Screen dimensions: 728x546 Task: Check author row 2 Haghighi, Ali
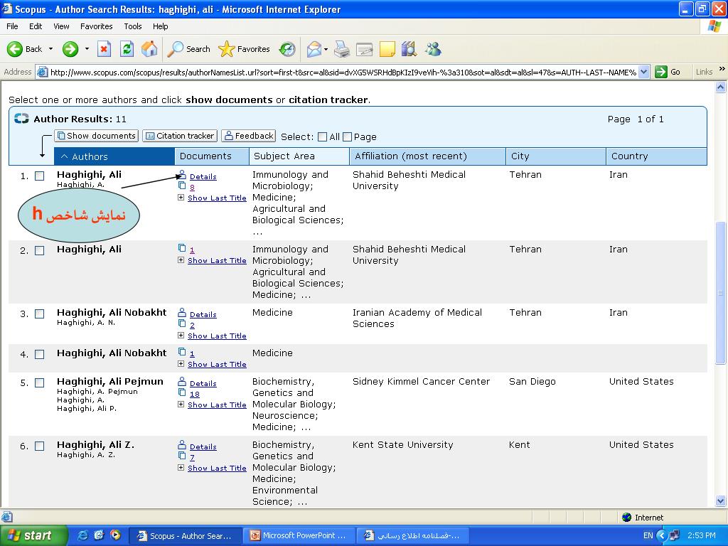coord(40,251)
